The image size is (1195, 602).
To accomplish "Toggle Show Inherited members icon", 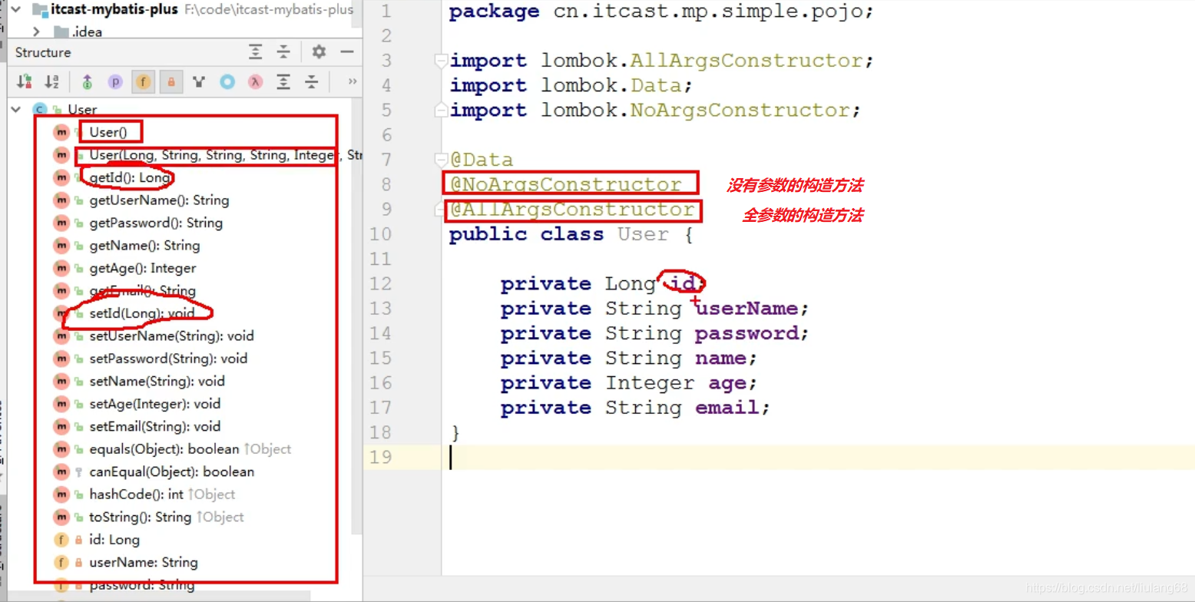I will click(x=199, y=81).
